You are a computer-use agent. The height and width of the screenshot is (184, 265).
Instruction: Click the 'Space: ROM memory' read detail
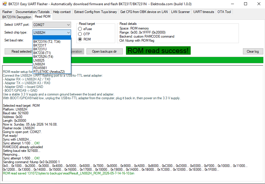coord(134,28)
